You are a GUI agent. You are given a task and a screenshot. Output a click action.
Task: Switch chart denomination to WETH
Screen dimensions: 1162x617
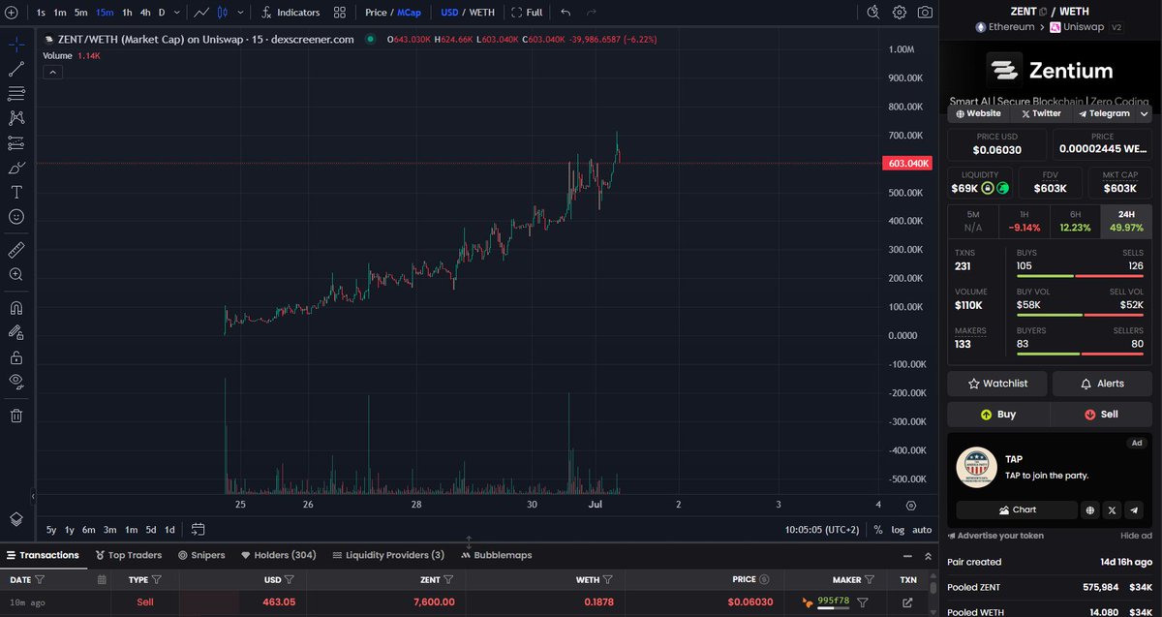(x=481, y=13)
